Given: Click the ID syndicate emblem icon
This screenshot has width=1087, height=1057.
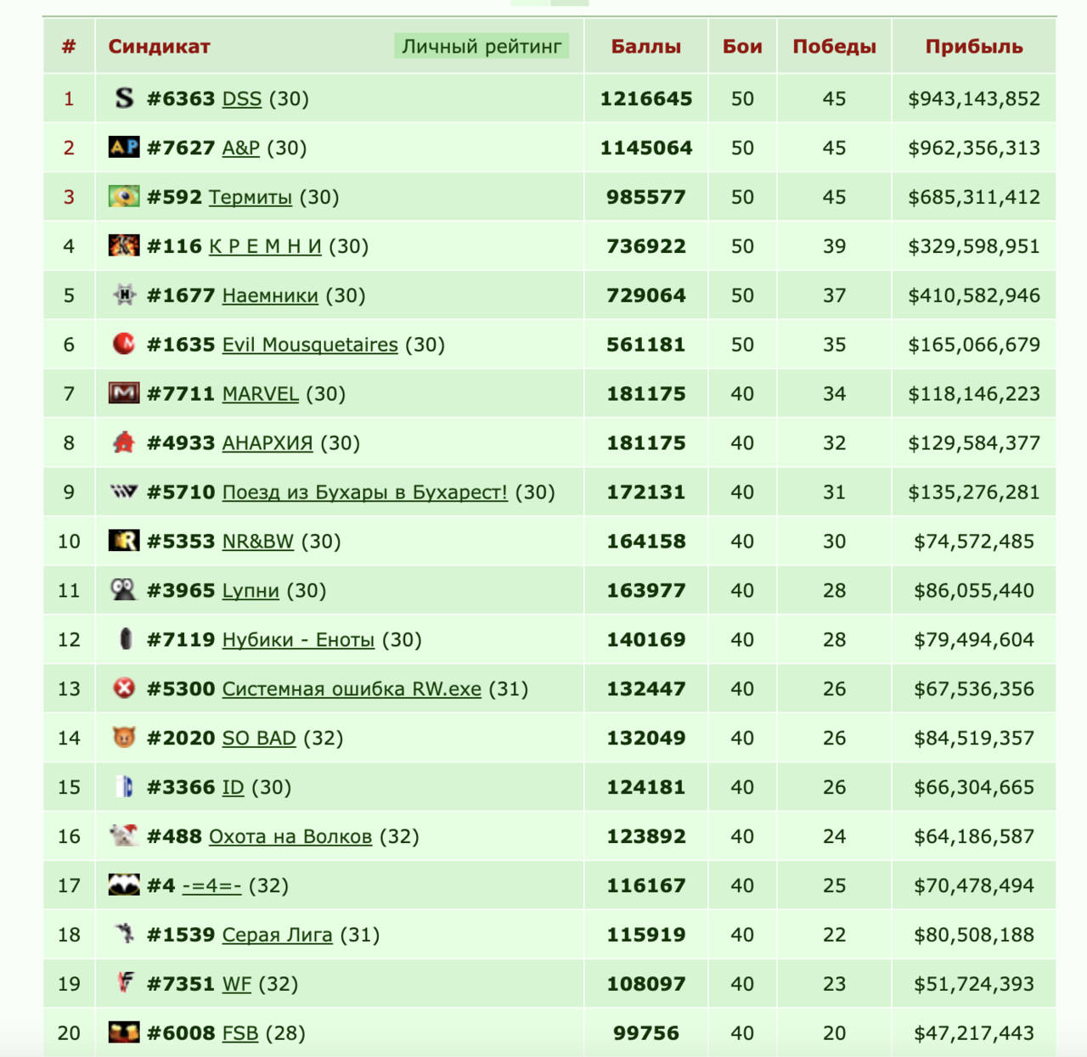Looking at the screenshot, I should 124,787.
